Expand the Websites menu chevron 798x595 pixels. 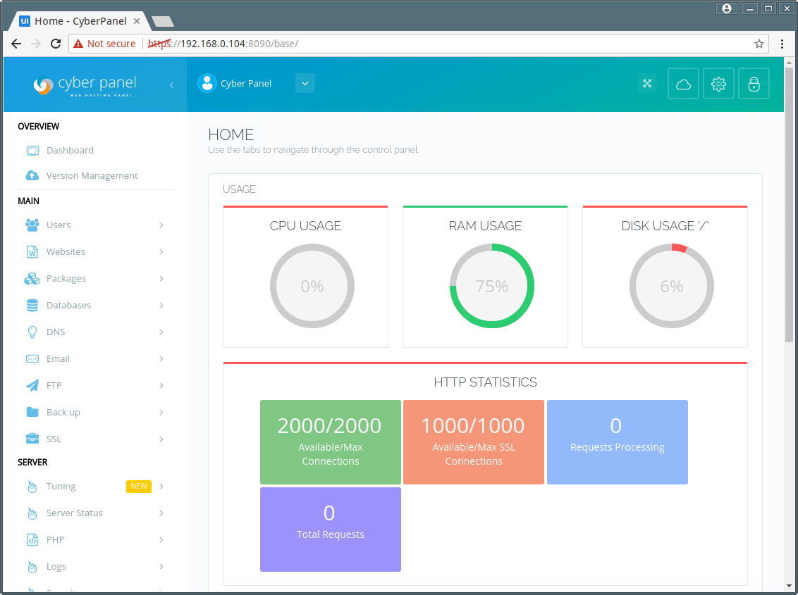(x=161, y=252)
